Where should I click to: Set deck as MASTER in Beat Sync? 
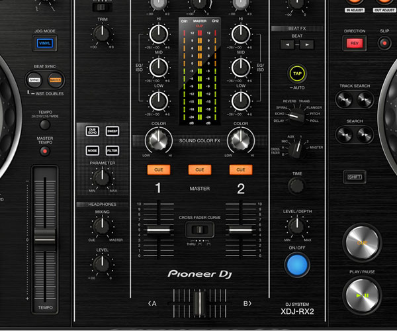click(55, 80)
